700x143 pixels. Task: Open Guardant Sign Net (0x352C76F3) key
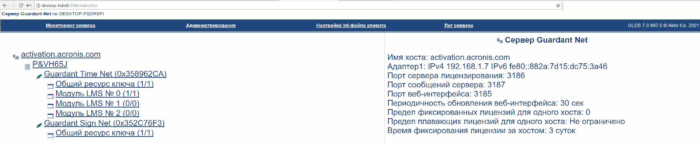point(104,123)
